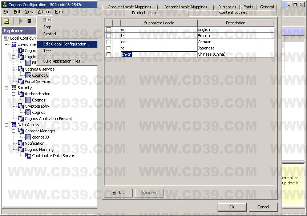
Task: Collapse the Security tree node
Action: point(7,88)
